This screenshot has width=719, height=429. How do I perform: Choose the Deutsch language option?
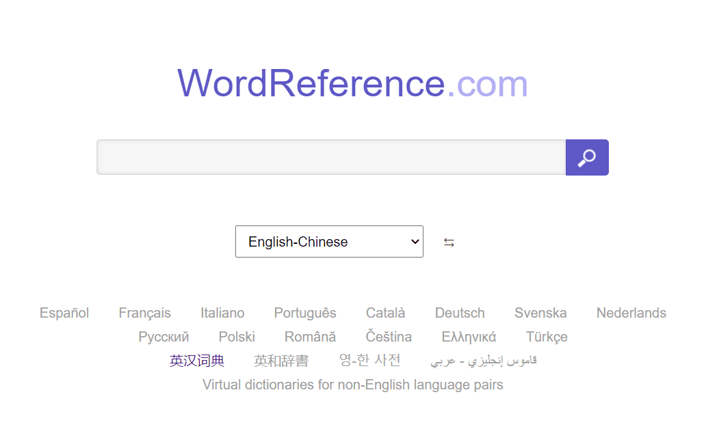460,313
